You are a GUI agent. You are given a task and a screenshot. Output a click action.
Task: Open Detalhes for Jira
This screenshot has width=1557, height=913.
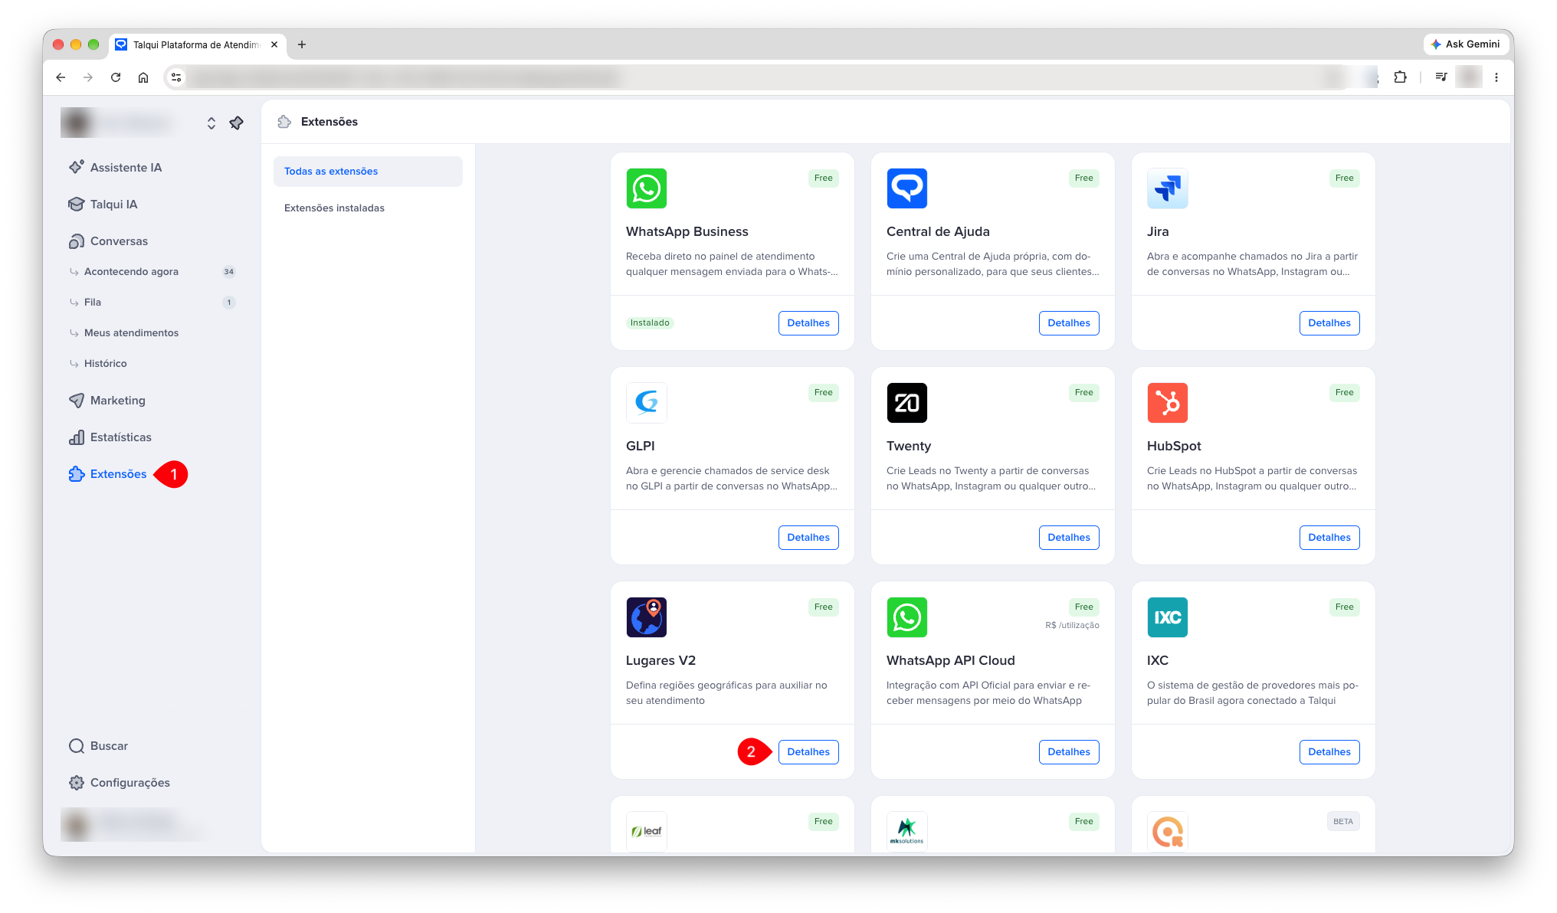coord(1329,323)
